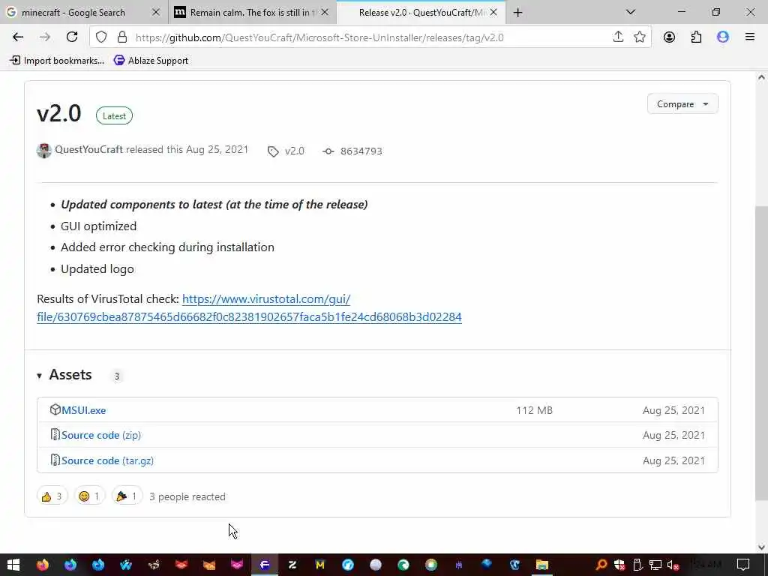The width and height of the screenshot is (768, 576).
Task: Click the '3 people reacted' text
Action: tap(187, 496)
